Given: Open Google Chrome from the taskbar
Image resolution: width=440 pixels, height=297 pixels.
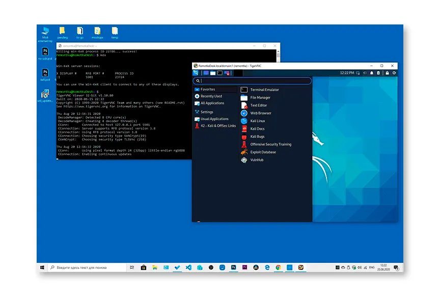Looking at the screenshot, I should click(279, 267).
